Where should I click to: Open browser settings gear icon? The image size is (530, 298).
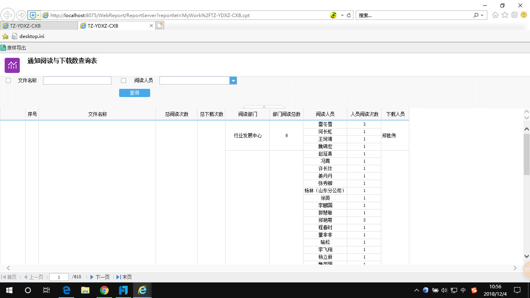coord(514,15)
